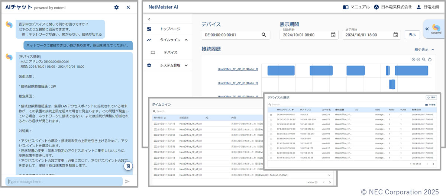Collapse chart using 縮小表示 toggle
Image resolution: width=446 pixels, height=196 pixels.
pos(424,49)
